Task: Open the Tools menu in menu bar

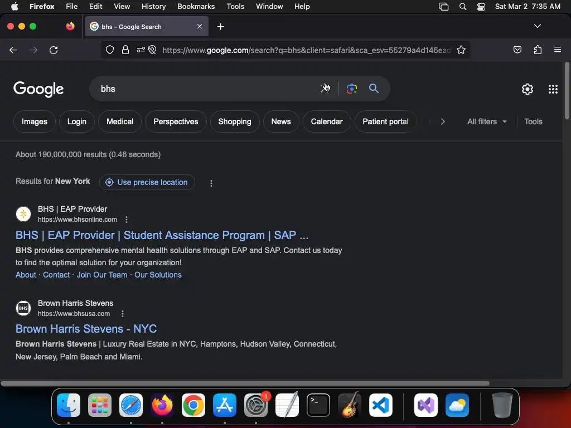Action: pos(235,6)
